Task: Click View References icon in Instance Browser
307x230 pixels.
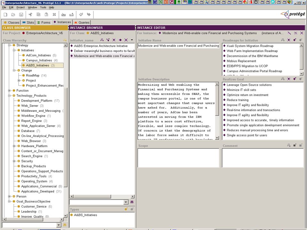Action: tap(108, 40)
